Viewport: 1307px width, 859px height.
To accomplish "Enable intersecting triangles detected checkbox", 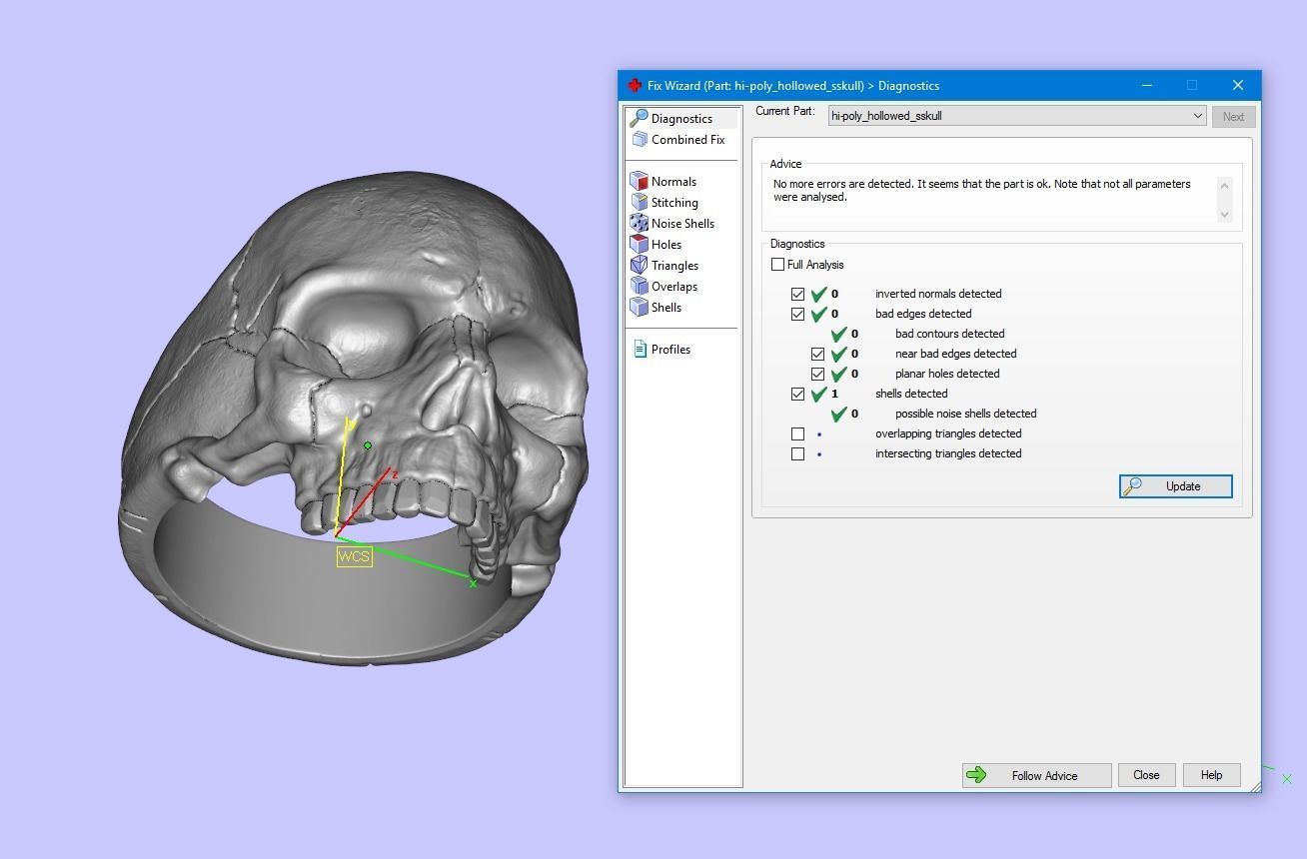I will (x=797, y=453).
